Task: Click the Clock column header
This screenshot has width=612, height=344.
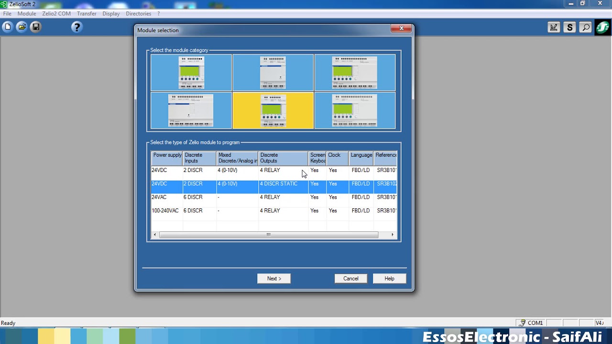Action: [338, 158]
